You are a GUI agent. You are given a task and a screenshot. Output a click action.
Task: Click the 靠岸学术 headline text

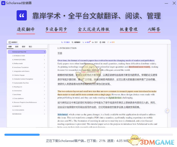46,16
